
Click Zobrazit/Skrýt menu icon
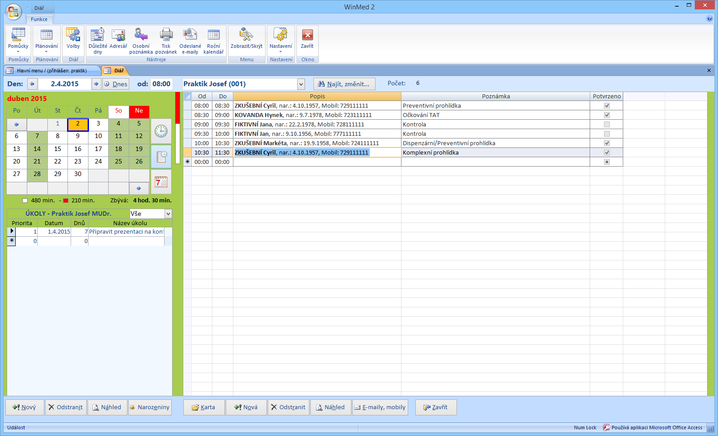pyautogui.click(x=246, y=38)
